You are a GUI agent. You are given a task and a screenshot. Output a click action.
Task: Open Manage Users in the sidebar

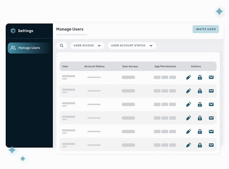[x=29, y=48]
